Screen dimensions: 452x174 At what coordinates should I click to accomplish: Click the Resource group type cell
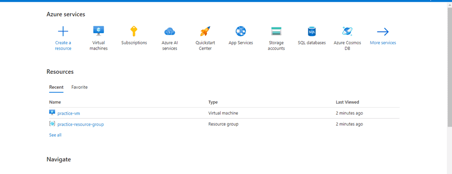(x=223, y=124)
